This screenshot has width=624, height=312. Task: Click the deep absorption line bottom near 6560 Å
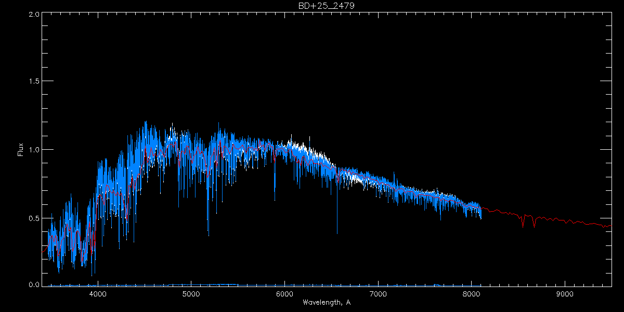point(337,233)
